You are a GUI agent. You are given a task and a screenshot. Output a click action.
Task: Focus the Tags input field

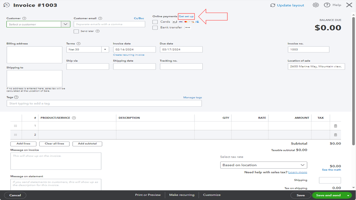point(104,104)
